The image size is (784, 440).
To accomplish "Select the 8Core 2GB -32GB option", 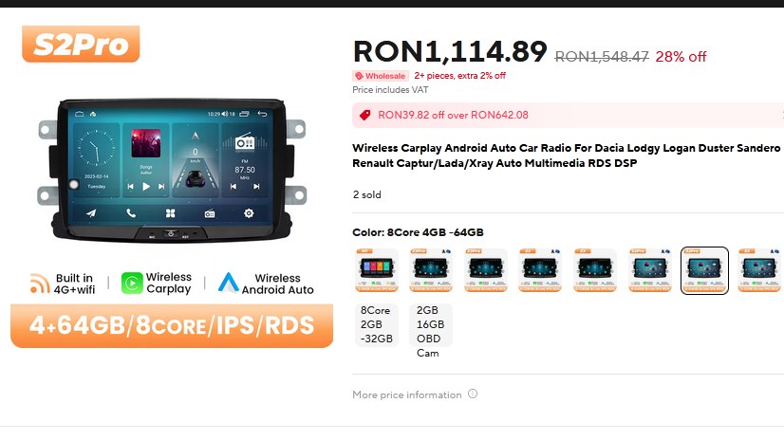I will 377,324.
